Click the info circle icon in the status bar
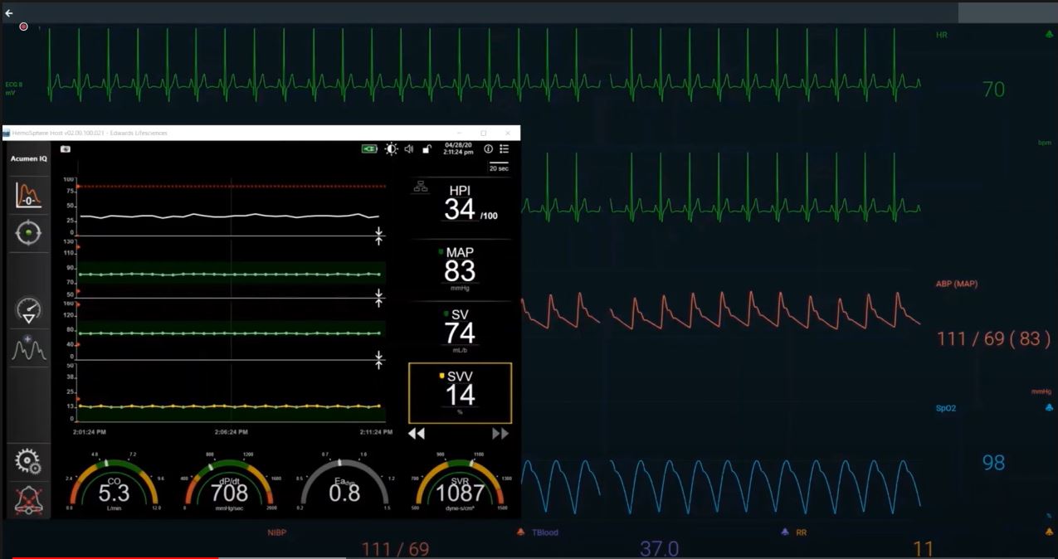Screen dimensions: 1058x559 488,148
